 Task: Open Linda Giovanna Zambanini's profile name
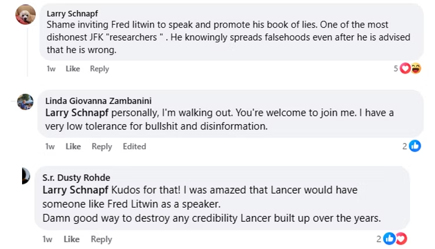pyautogui.click(x=98, y=101)
